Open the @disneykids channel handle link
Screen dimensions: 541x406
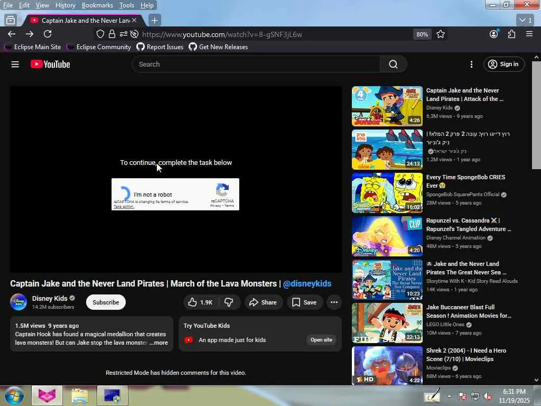tap(307, 283)
